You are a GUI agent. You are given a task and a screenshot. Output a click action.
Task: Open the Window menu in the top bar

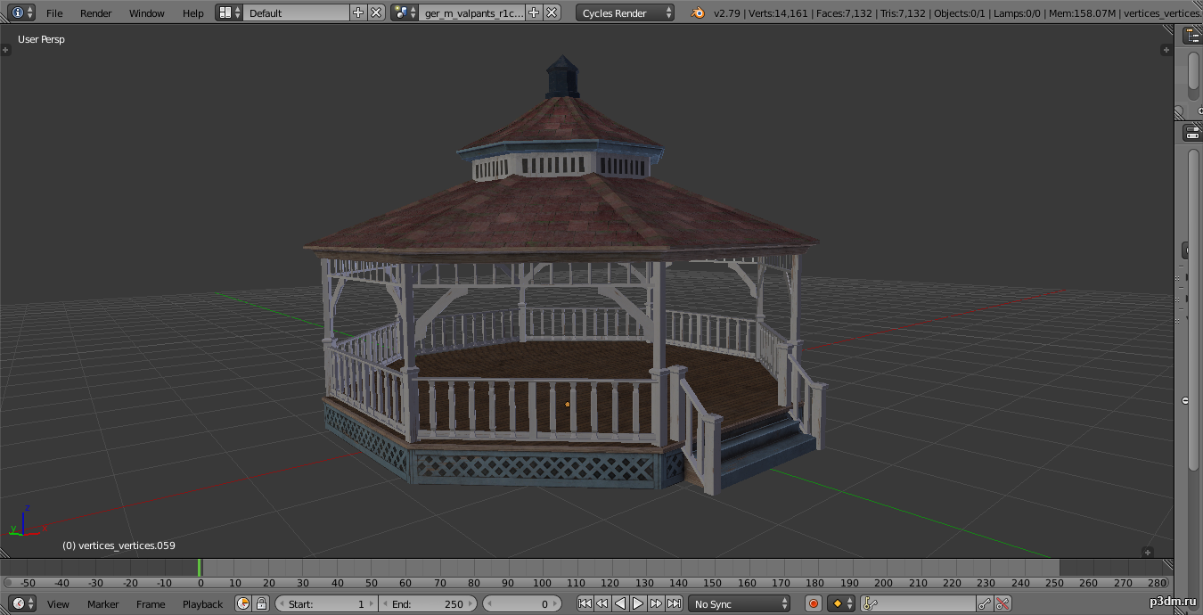[x=146, y=12]
